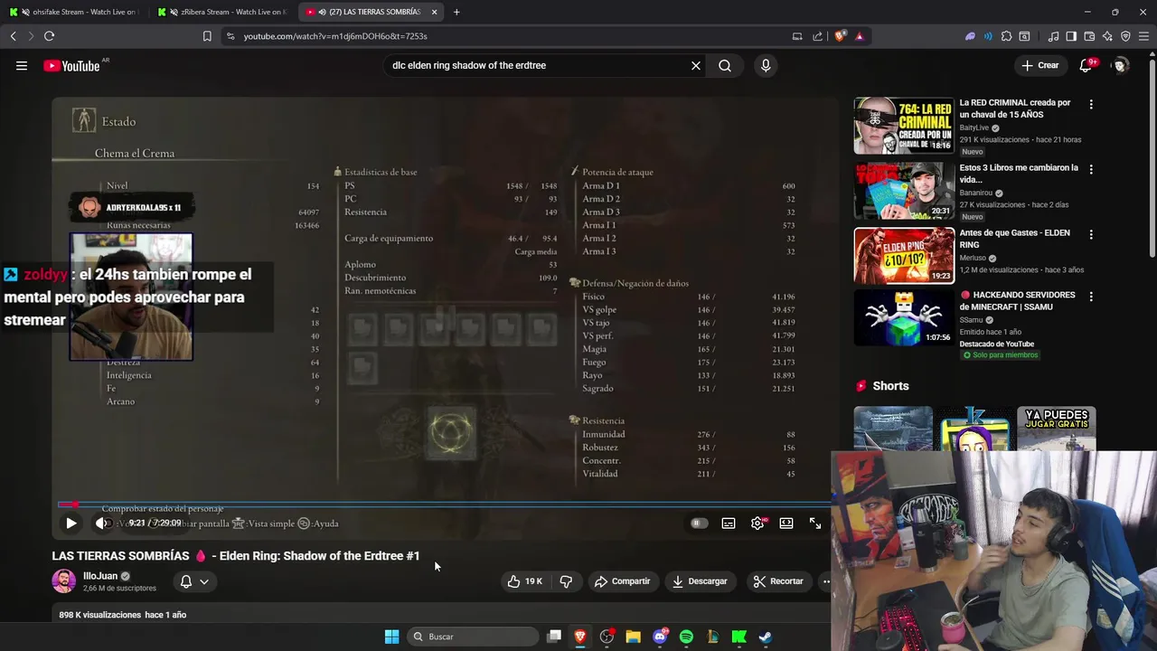Open HACKEANDO SERVIDORES DE MINECRAFT thumbnail
1157x651 pixels.
tap(904, 317)
